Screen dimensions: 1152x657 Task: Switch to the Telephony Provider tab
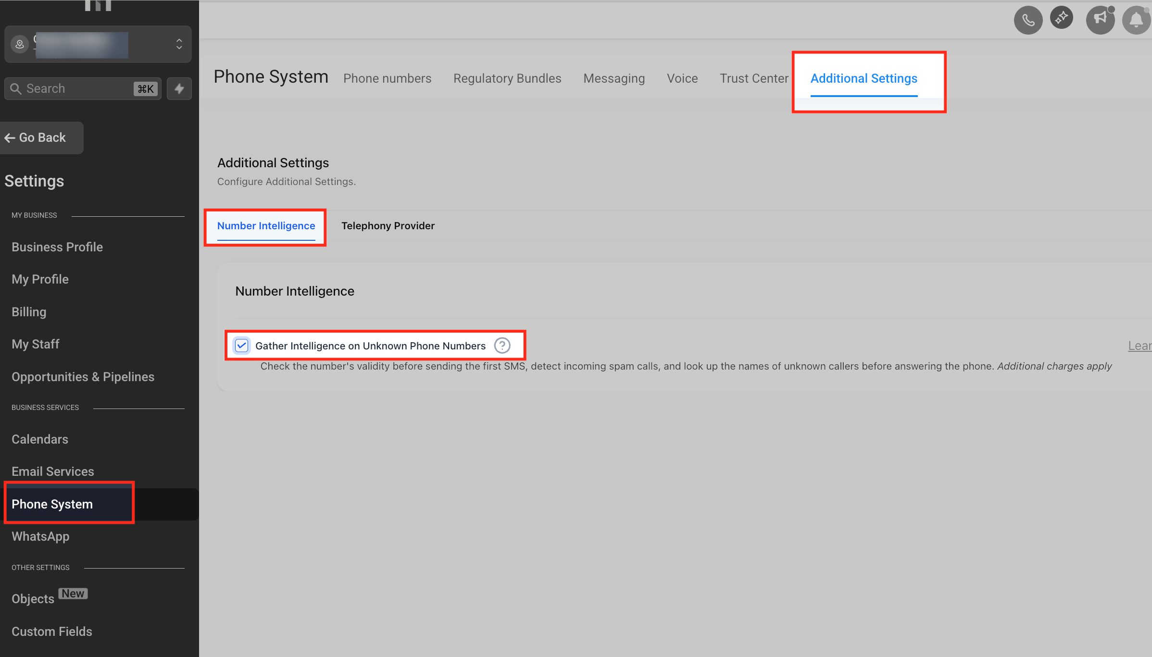tap(388, 226)
